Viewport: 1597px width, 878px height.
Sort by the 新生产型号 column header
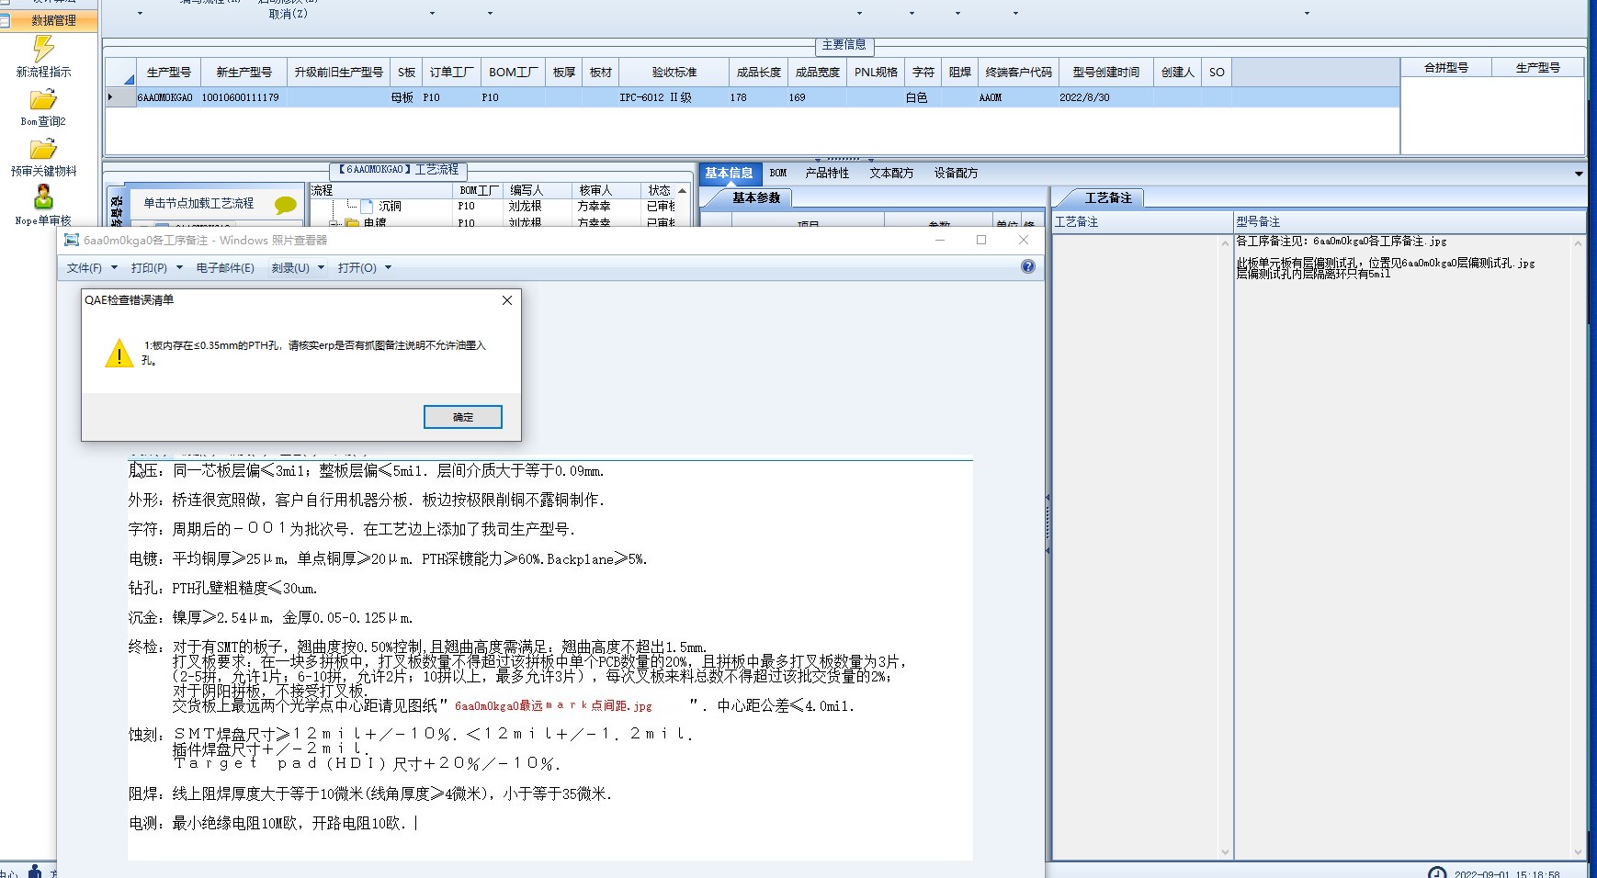[x=244, y=73]
